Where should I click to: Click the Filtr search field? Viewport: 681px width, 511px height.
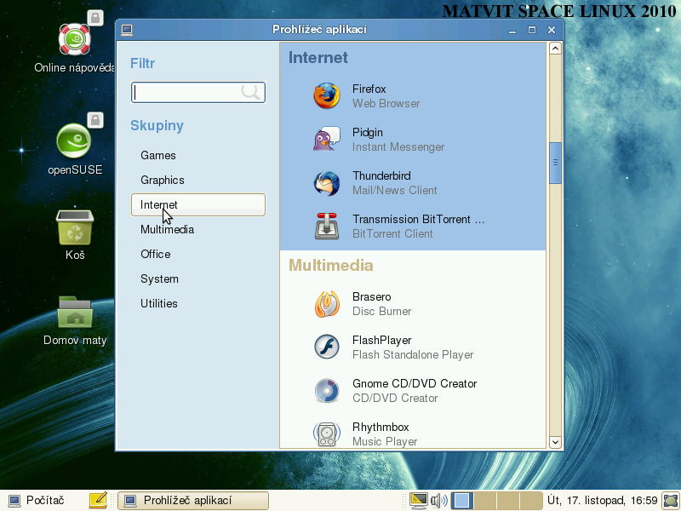(x=187, y=92)
